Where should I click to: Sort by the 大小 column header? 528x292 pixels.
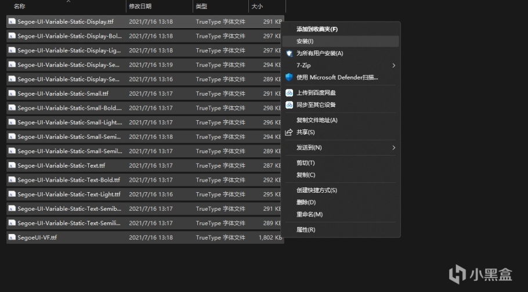point(257,6)
